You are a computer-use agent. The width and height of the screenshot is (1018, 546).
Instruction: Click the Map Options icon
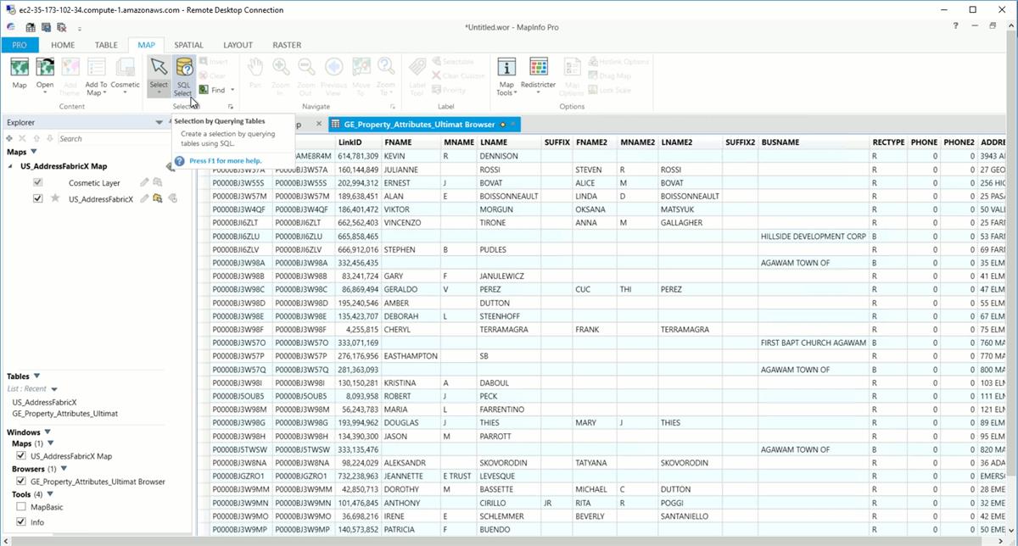pyautogui.click(x=573, y=68)
